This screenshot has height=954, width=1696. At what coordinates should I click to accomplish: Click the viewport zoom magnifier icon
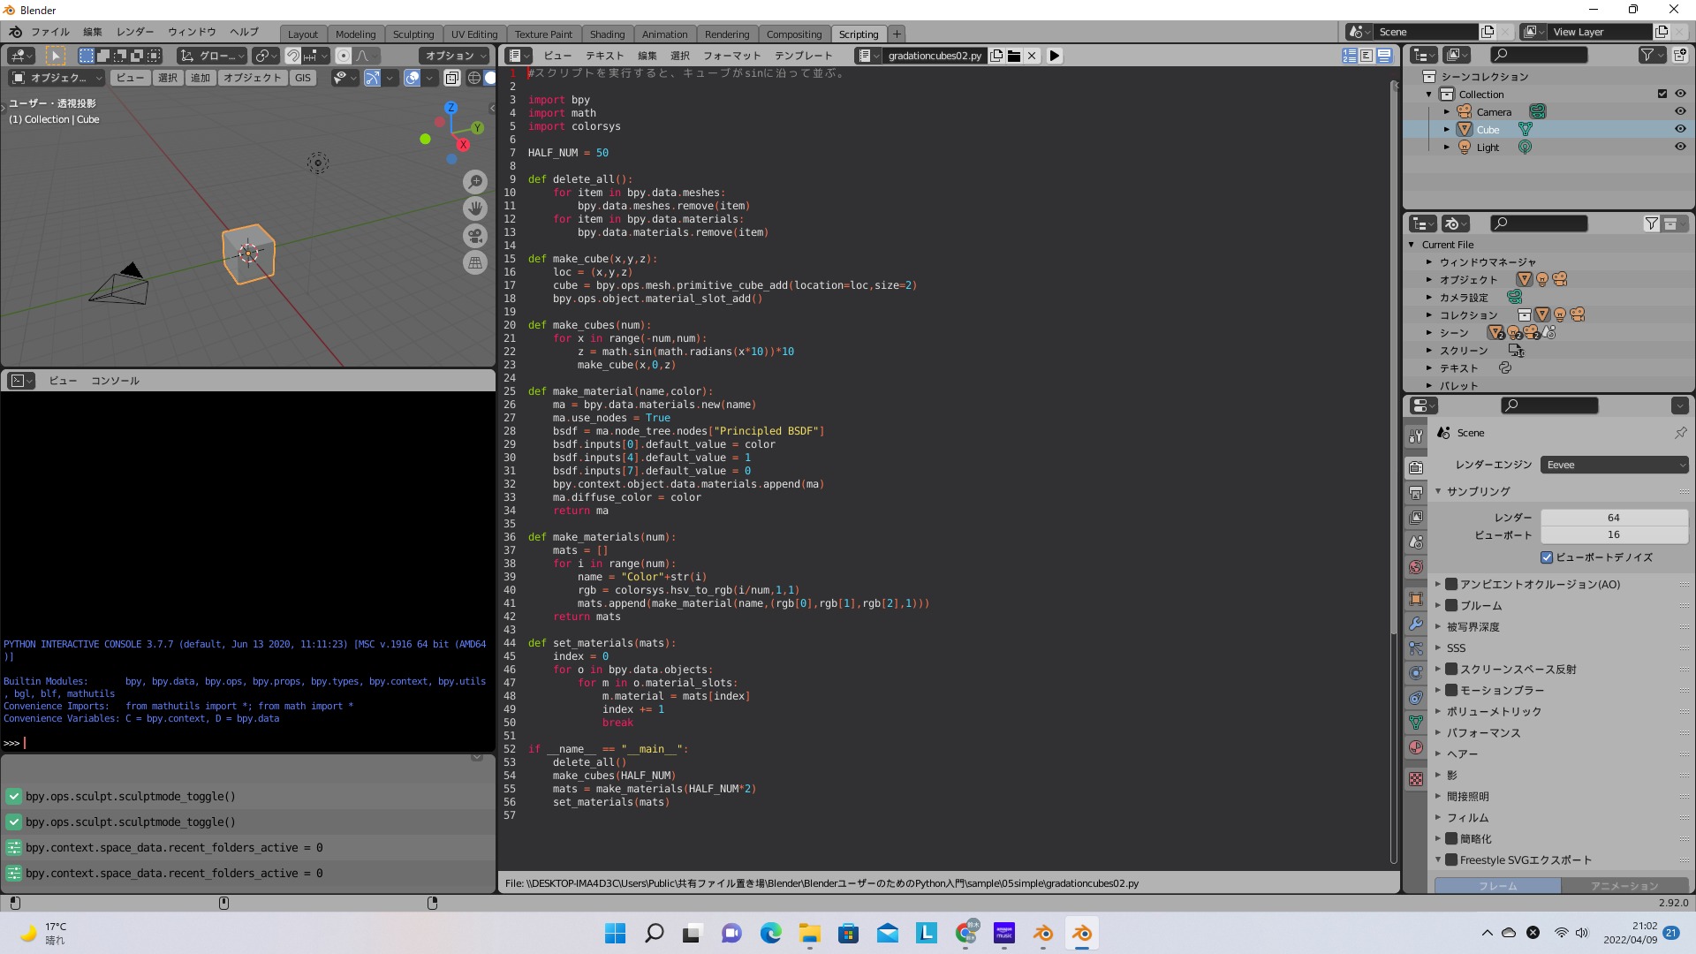point(475,182)
